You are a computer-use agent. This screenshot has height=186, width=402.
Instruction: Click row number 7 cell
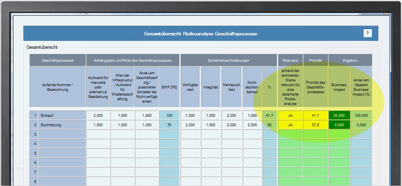[34, 172]
